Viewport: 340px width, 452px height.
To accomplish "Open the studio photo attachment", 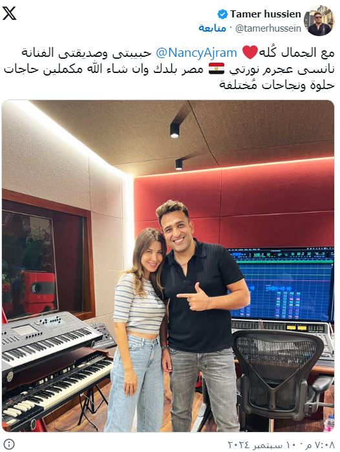I will (168, 266).
